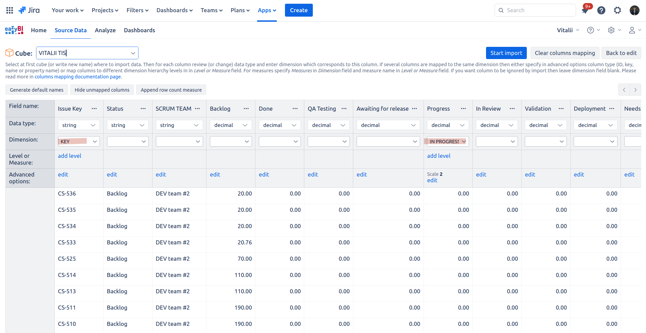Switch to the Analyze tab
Viewport: 646px width, 333px height.
tap(105, 30)
